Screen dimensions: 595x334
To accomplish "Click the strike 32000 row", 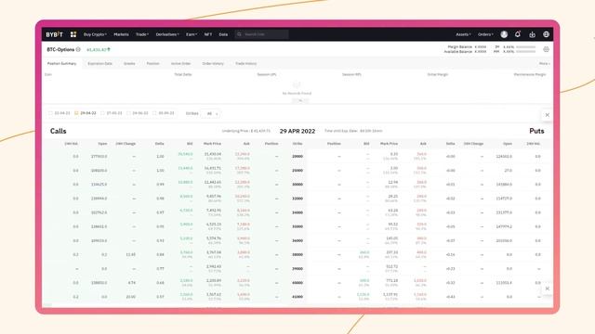I will tap(297, 199).
